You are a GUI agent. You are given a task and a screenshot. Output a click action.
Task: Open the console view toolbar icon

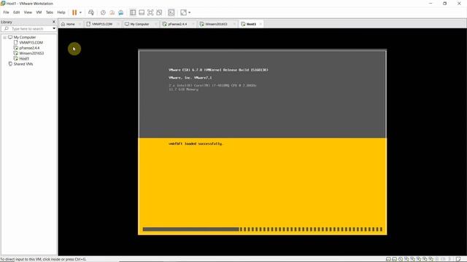(x=171, y=12)
